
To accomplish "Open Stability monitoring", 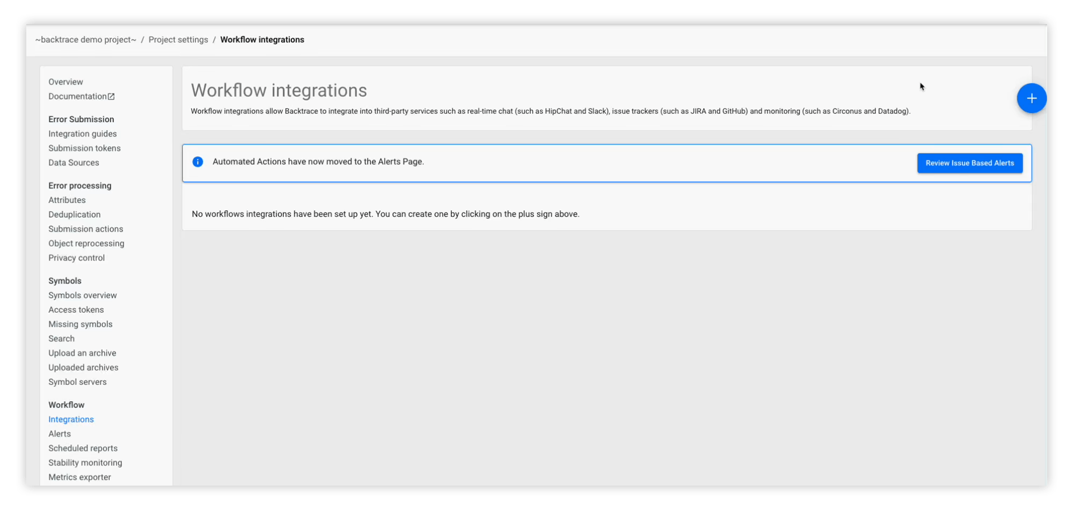I will coord(85,463).
